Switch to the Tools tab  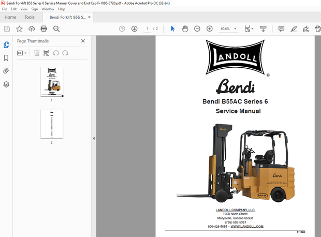(30, 17)
